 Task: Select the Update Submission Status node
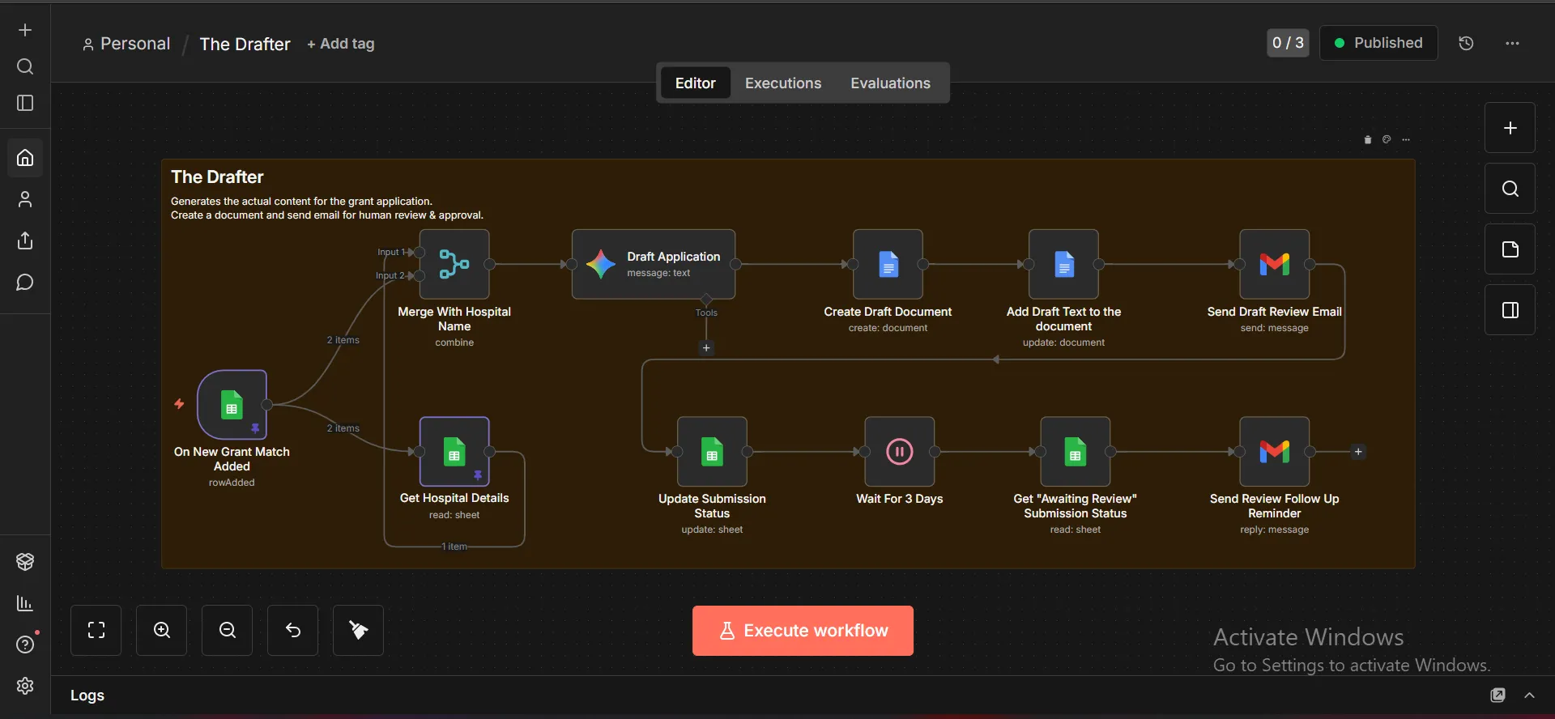pyautogui.click(x=712, y=452)
